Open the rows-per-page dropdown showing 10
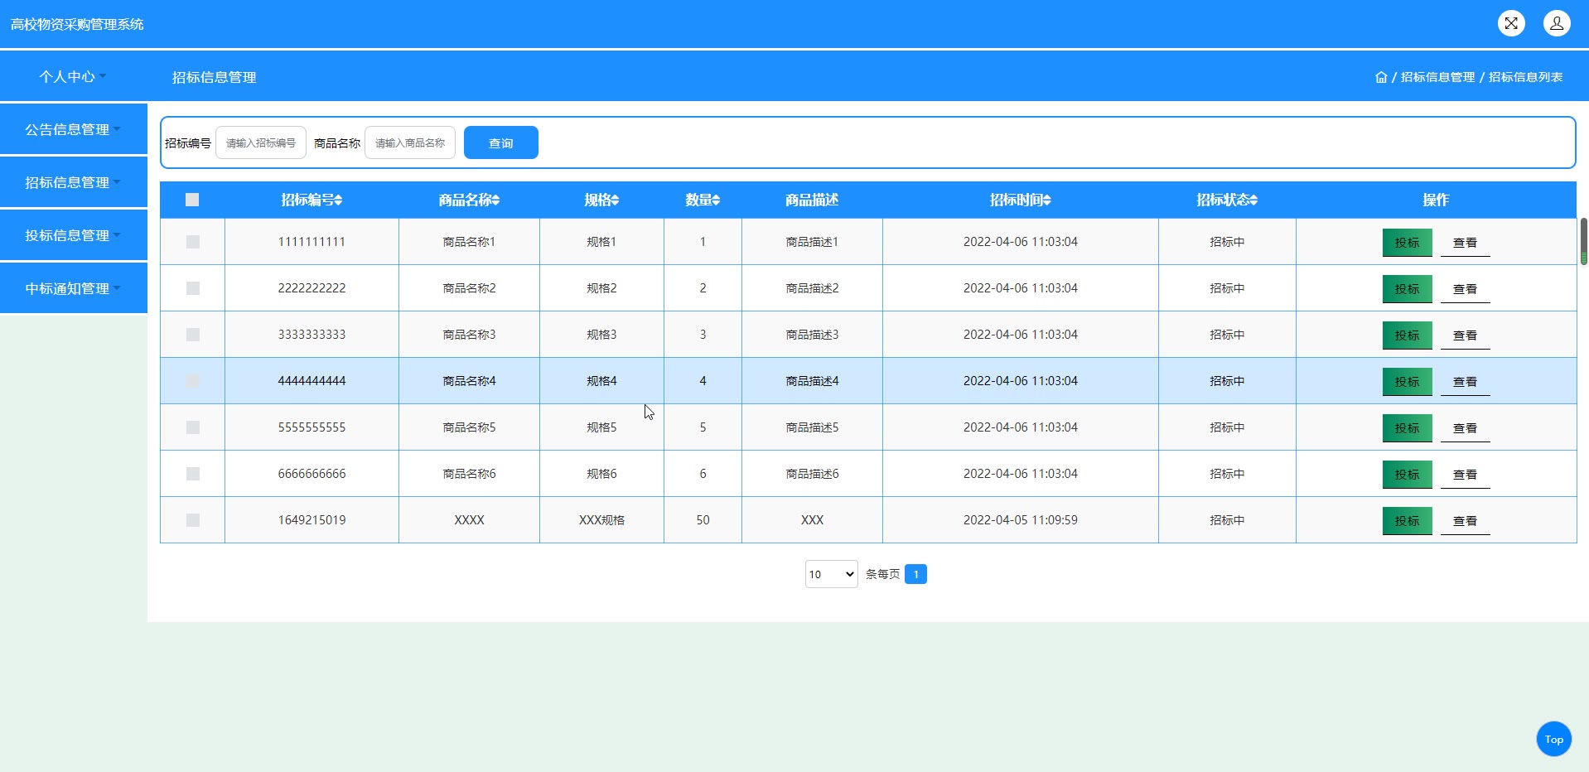Screen dimensions: 1589x772 tap(831, 574)
